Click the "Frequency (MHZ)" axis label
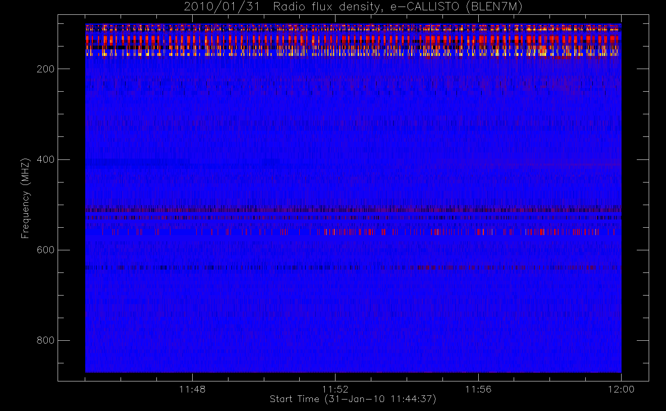The image size is (666, 411). tap(26, 198)
